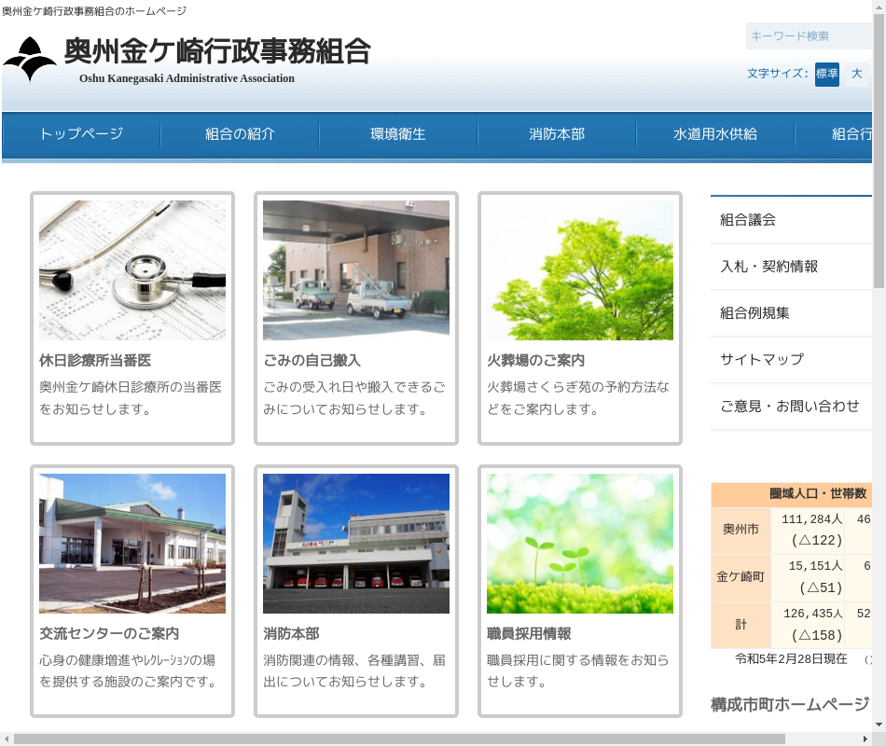This screenshot has height=746, width=886.
Task: Click the vertical scrollbar down arrow
Action: pyautogui.click(x=879, y=724)
